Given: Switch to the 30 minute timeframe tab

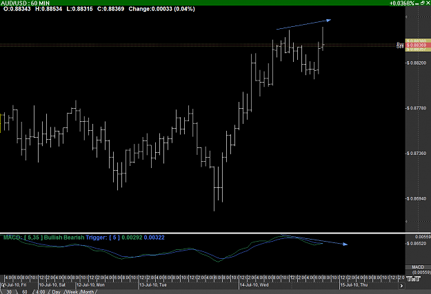Looking at the screenshot, I should pyautogui.click(x=9, y=291).
